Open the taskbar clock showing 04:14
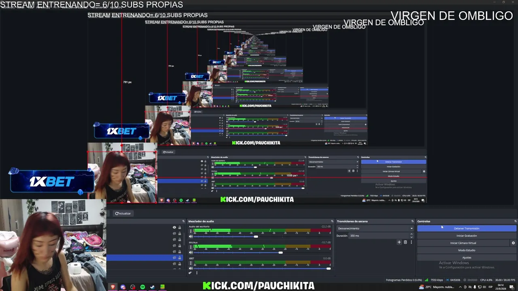This screenshot has height=291, width=518. (501, 287)
